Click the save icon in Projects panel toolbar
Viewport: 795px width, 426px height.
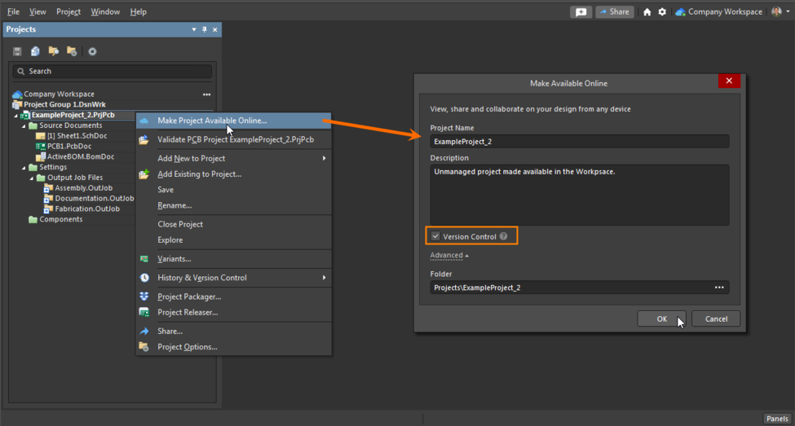coord(17,51)
